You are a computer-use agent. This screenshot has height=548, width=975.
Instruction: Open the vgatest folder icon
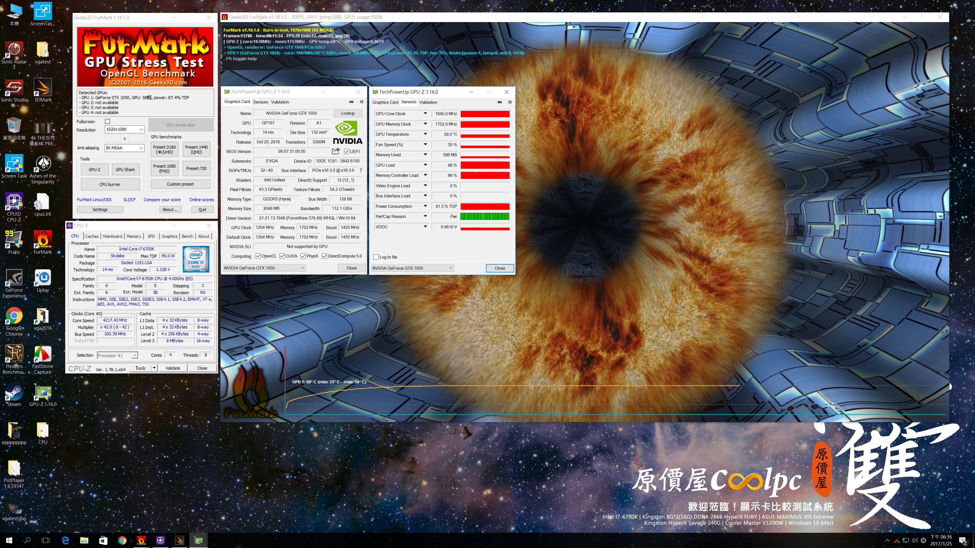click(42, 53)
